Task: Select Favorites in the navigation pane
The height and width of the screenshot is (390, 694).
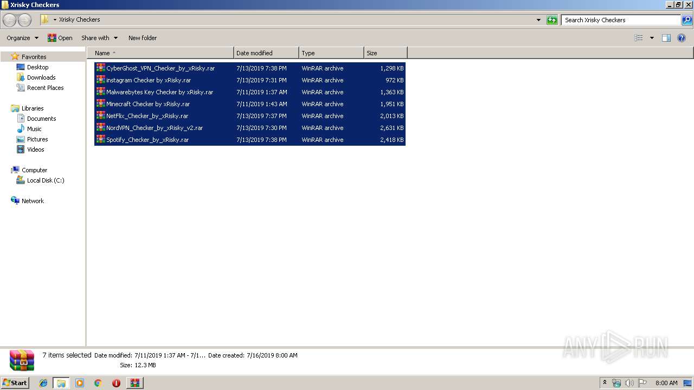Action: [x=34, y=57]
